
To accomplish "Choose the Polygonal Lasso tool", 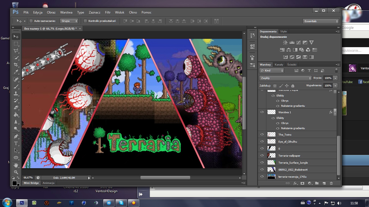I will click(16, 51).
